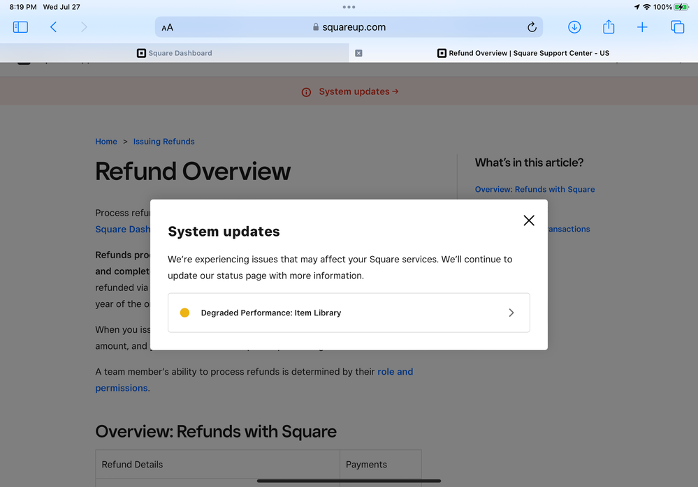Open a new tab with plus icon

coord(642,27)
